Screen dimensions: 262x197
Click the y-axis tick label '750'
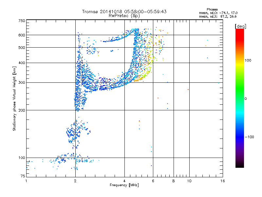22,21
